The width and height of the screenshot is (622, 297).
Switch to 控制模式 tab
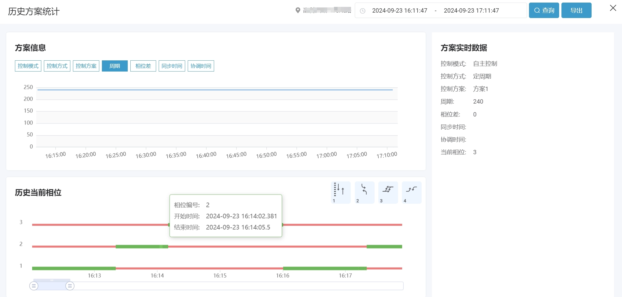[28, 66]
